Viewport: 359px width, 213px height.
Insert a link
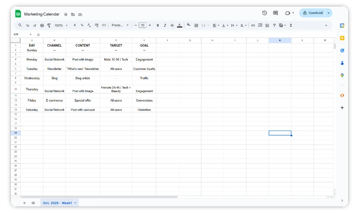click(x=253, y=26)
